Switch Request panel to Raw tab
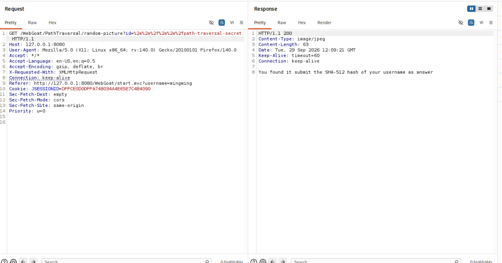502x263 pixels. coord(32,23)
